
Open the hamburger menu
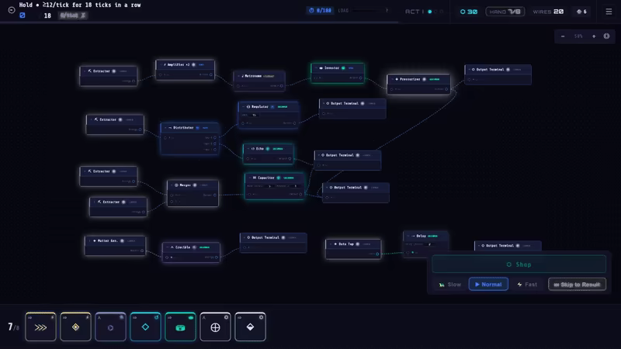[609, 12]
